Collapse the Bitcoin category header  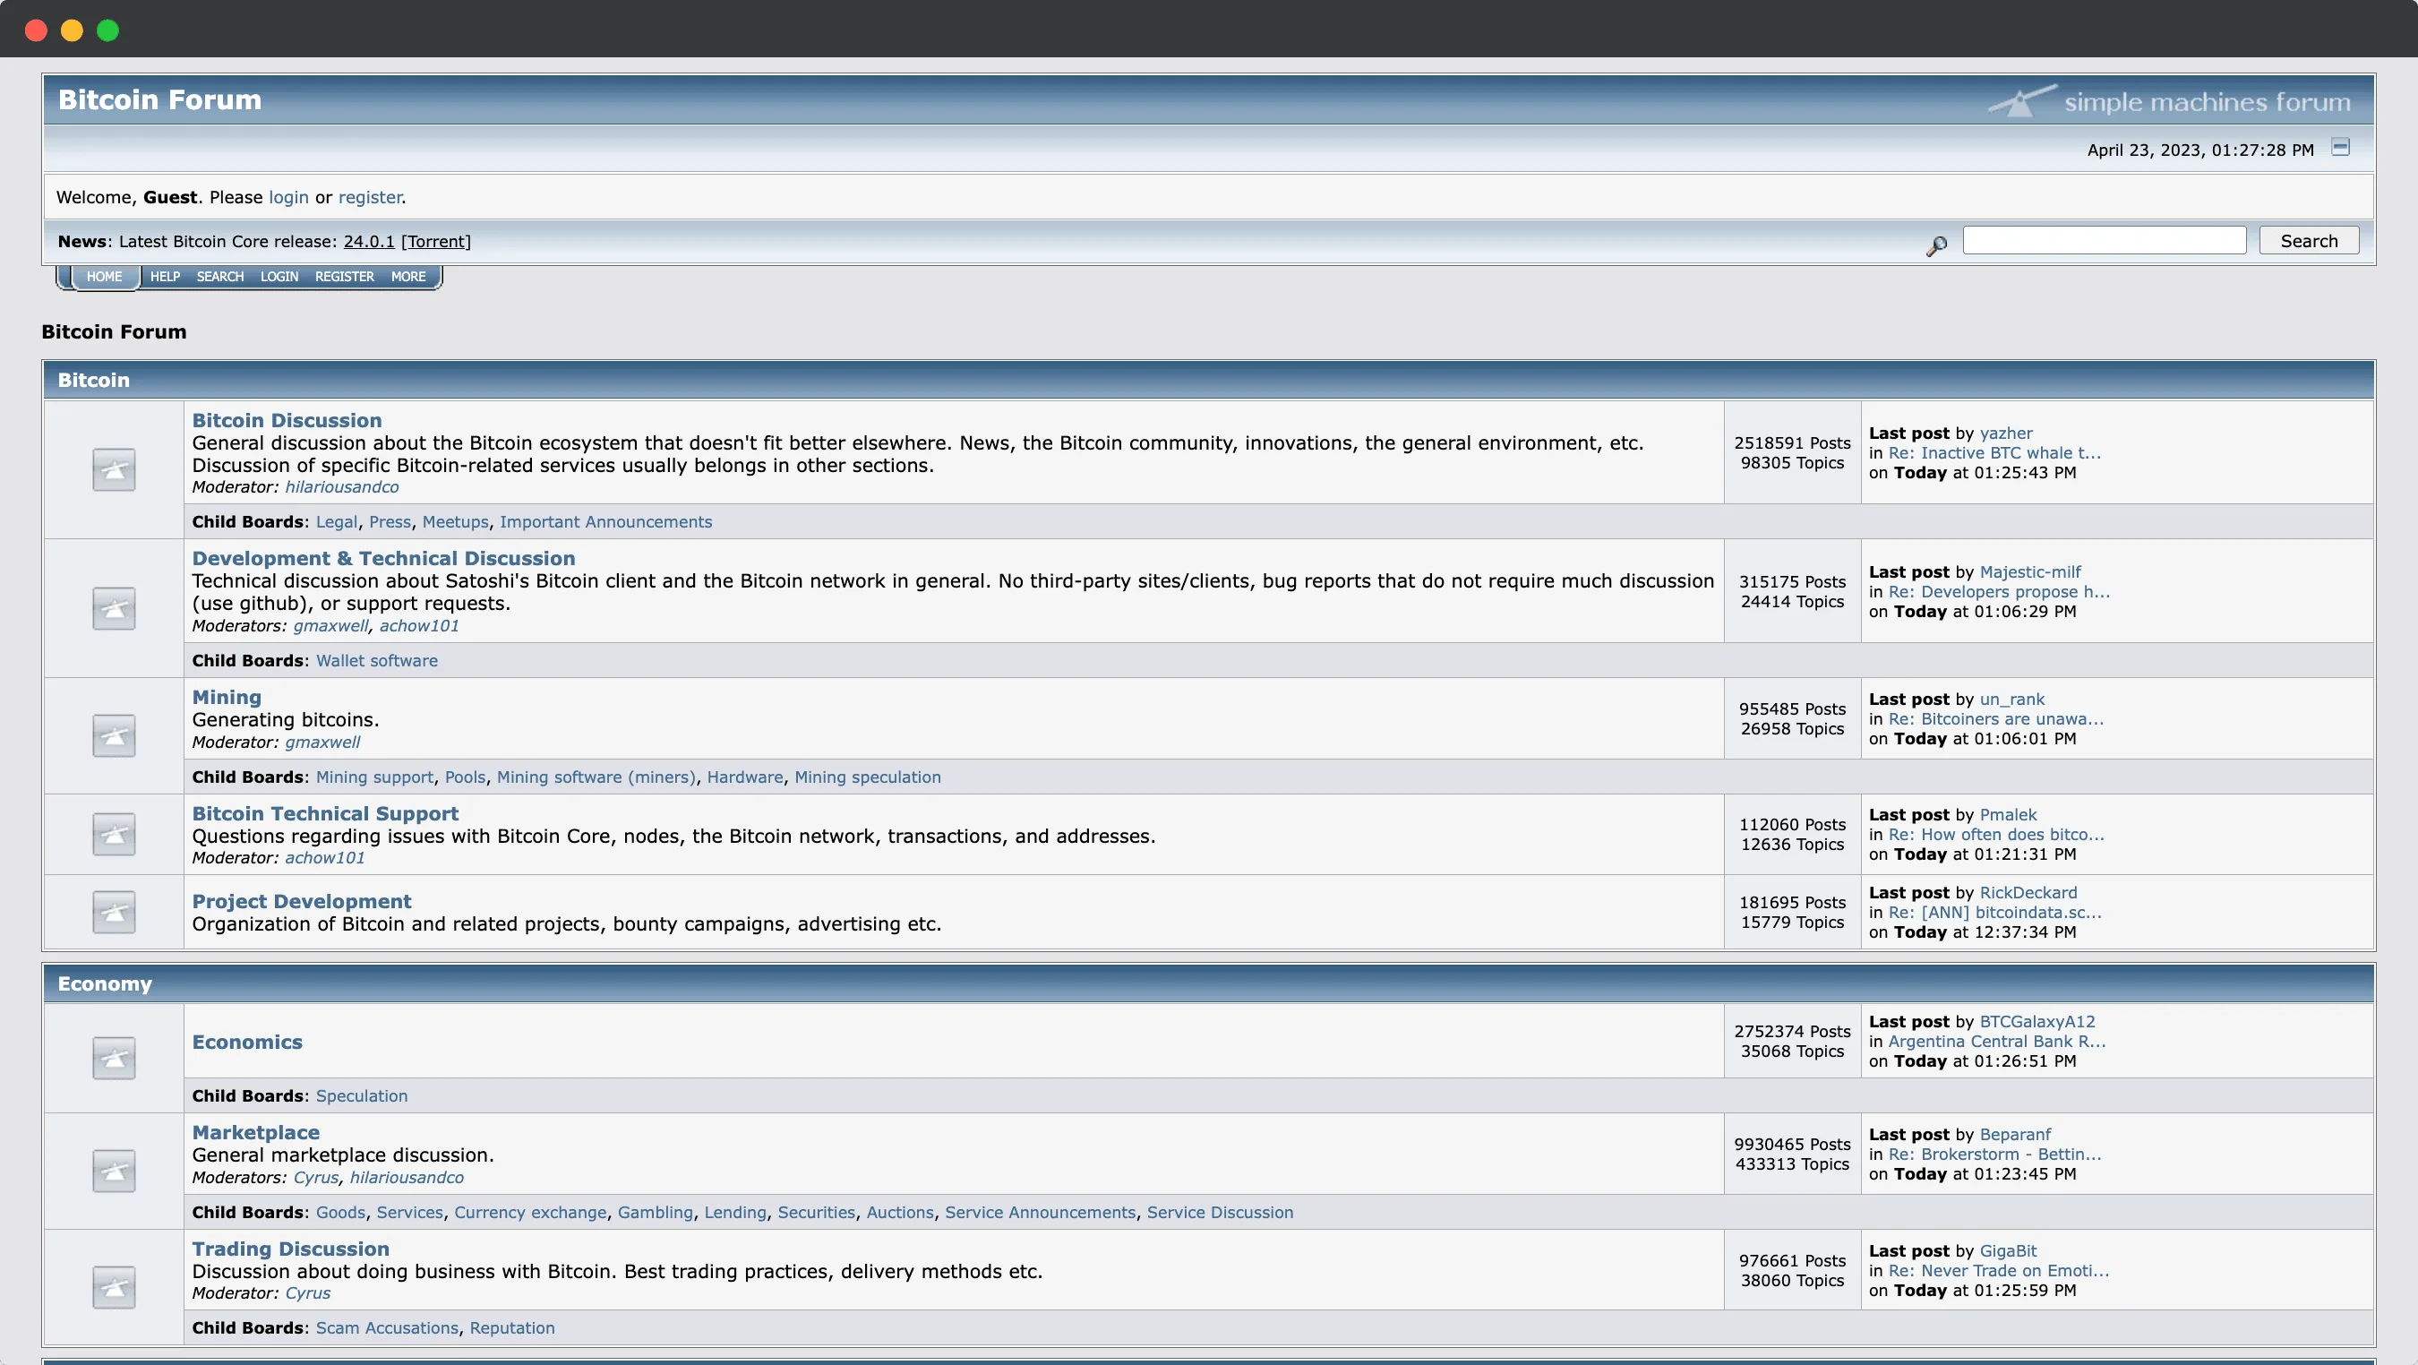tap(94, 379)
